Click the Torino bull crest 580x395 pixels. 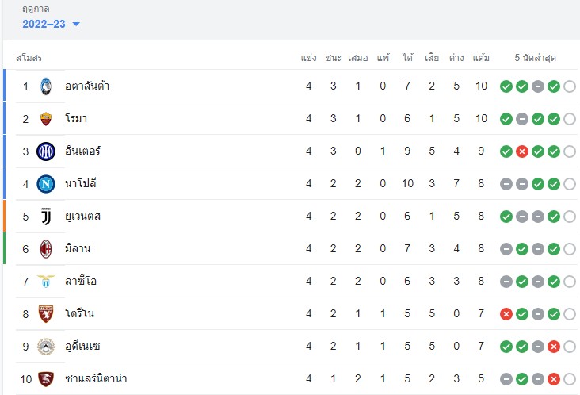46,314
